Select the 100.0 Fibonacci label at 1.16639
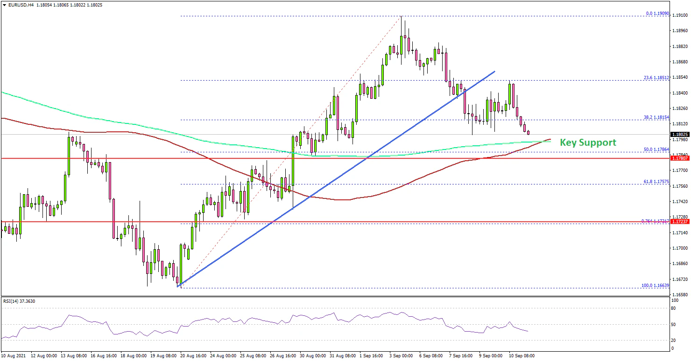The height and width of the screenshot is (361, 691). (x=656, y=286)
